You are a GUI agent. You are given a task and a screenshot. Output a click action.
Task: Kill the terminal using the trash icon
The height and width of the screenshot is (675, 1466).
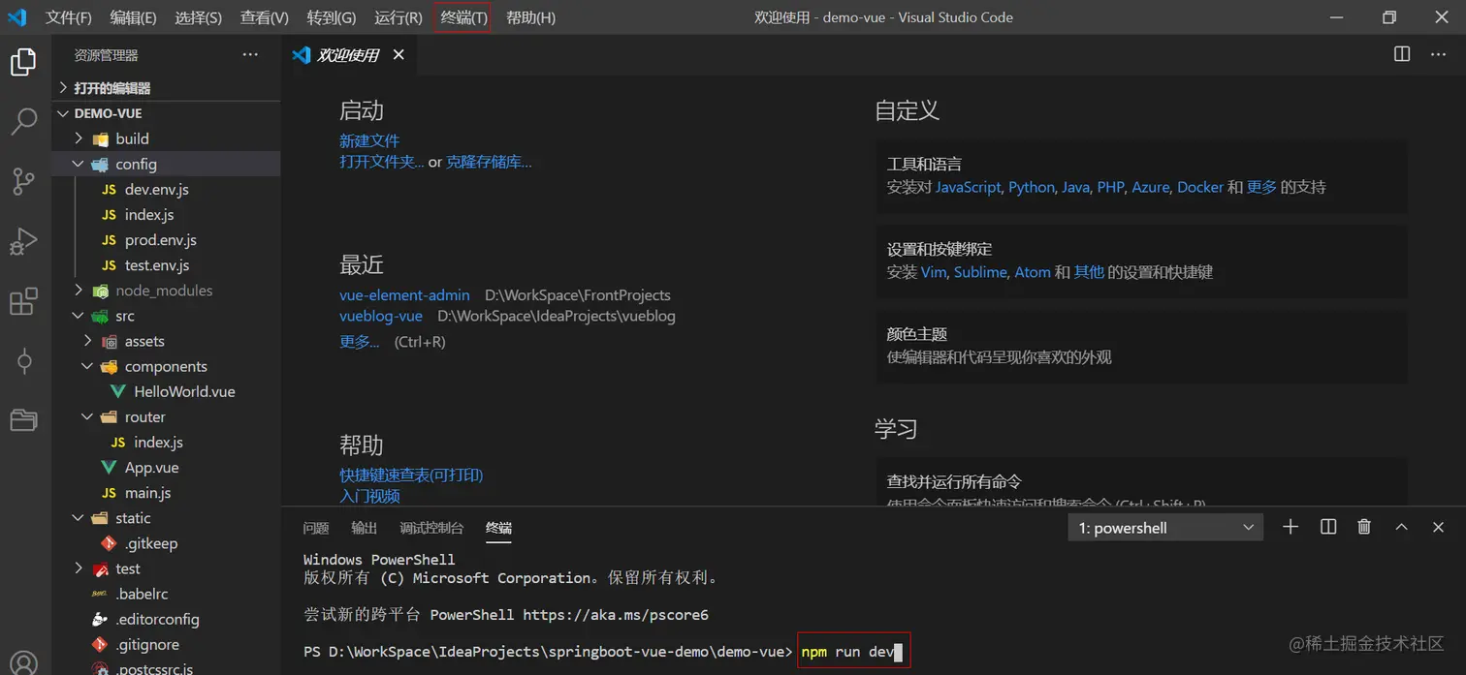(x=1364, y=527)
